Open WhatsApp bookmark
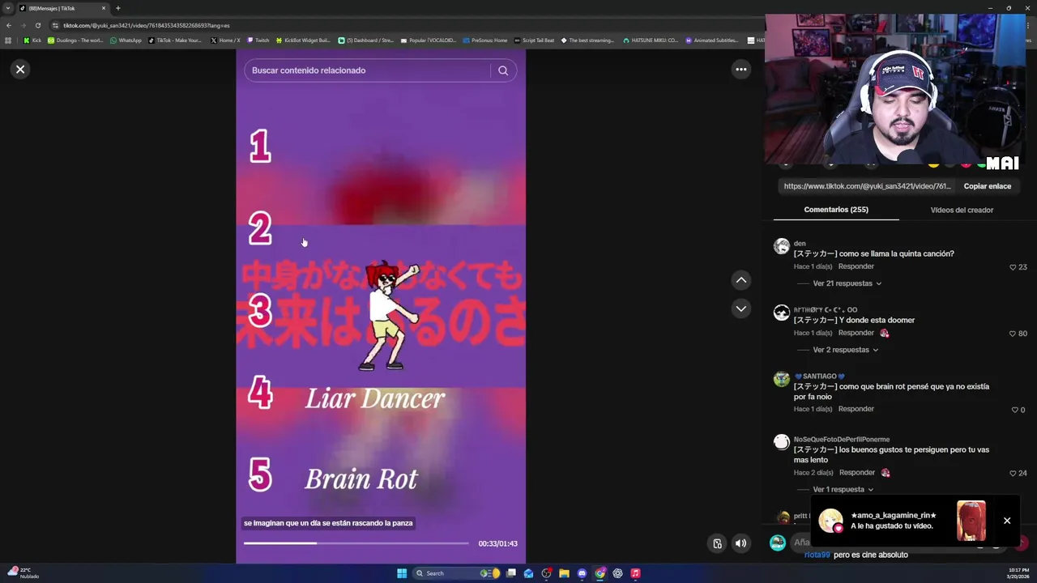Viewport: 1037px width, 583px height. 126,40
